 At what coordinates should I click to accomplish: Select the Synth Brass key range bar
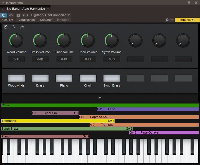(67, 129)
